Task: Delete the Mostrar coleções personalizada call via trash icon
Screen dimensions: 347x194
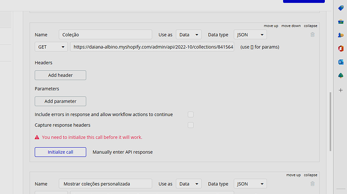Action: pyautogui.click(x=312, y=183)
